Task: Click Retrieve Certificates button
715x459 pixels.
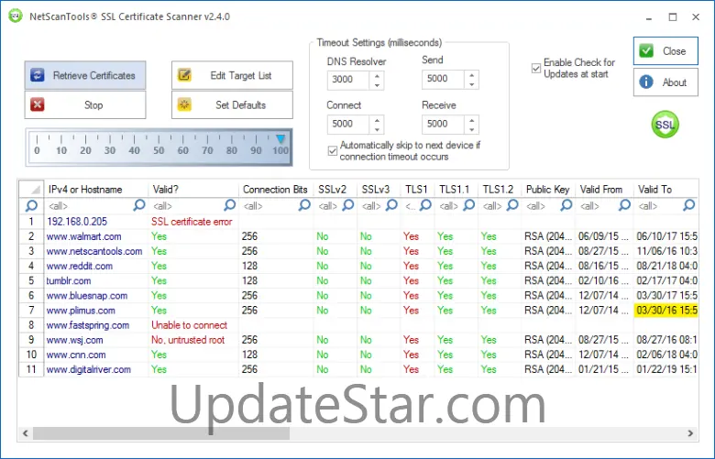Action: click(85, 75)
